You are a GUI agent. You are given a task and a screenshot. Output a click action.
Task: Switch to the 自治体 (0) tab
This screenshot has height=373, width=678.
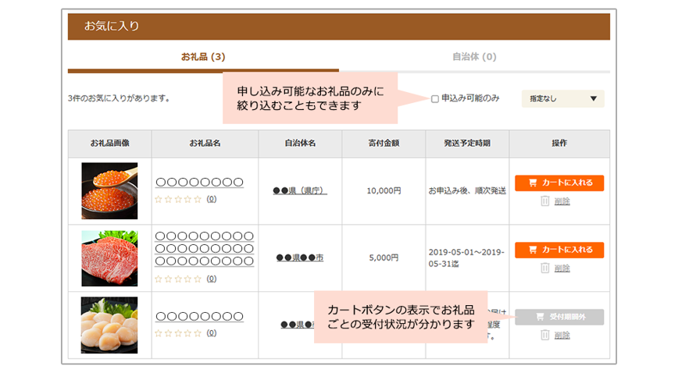click(474, 57)
